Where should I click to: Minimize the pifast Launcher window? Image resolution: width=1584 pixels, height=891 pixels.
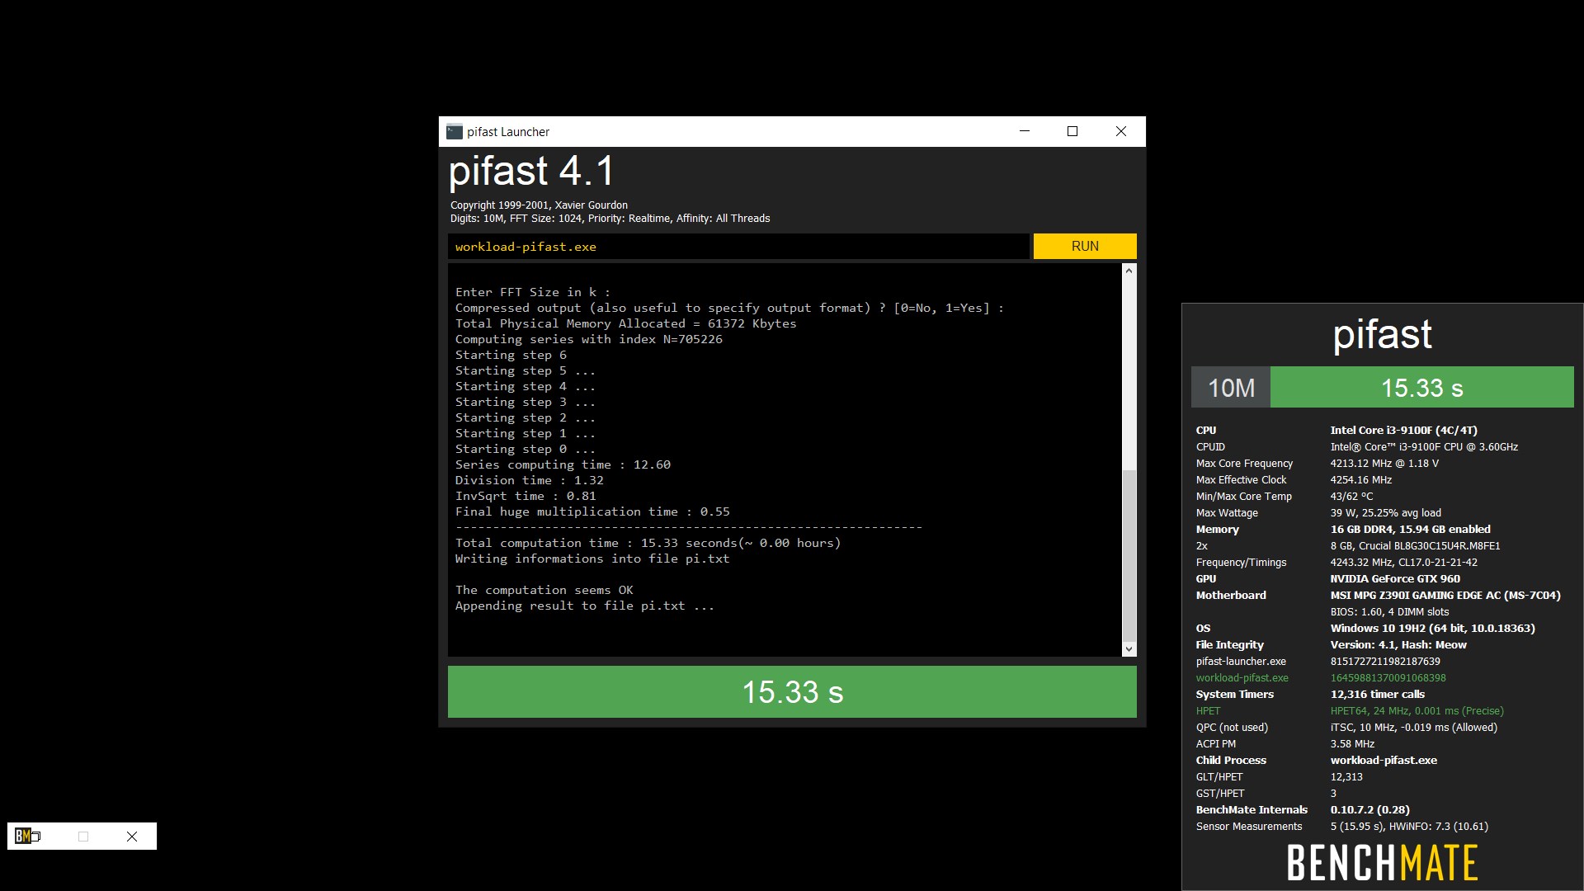coord(1025,131)
